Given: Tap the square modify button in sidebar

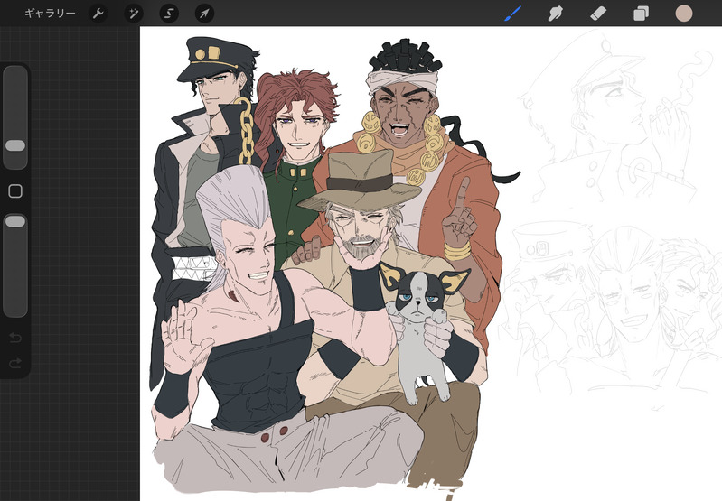Looking at the screenshot, I should [15, 191].
